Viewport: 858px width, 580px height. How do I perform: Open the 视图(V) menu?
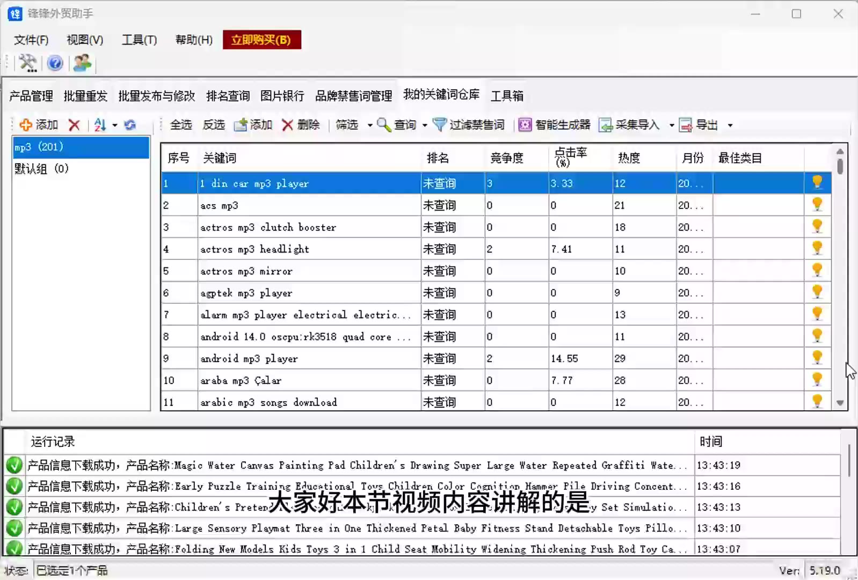[85, 40]
